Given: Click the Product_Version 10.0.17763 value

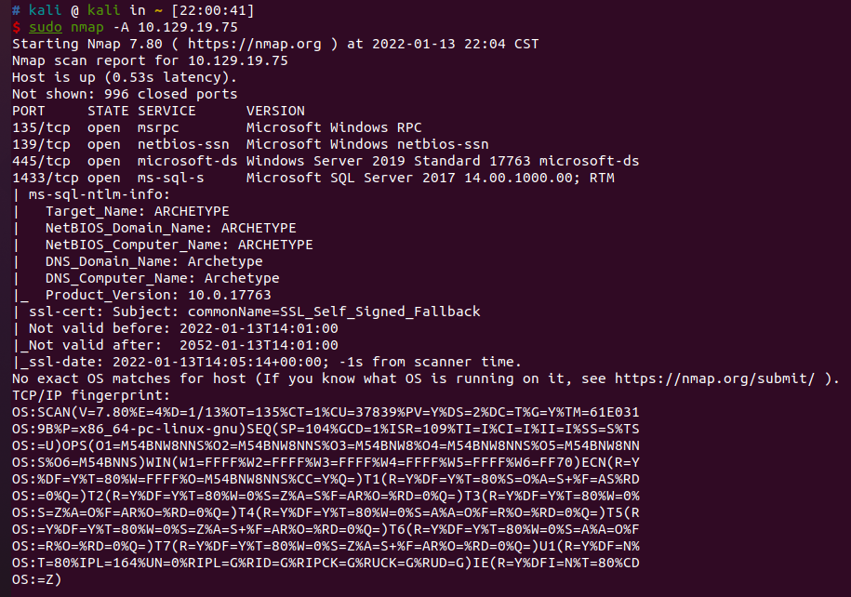Looking at the screenshot, I should (230, 295).
